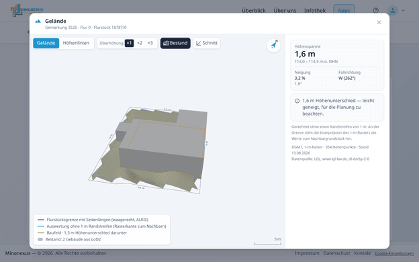Toggle the Bestand buildings display
The height and width of the screenshot is (262, 419).
(175, 43)
